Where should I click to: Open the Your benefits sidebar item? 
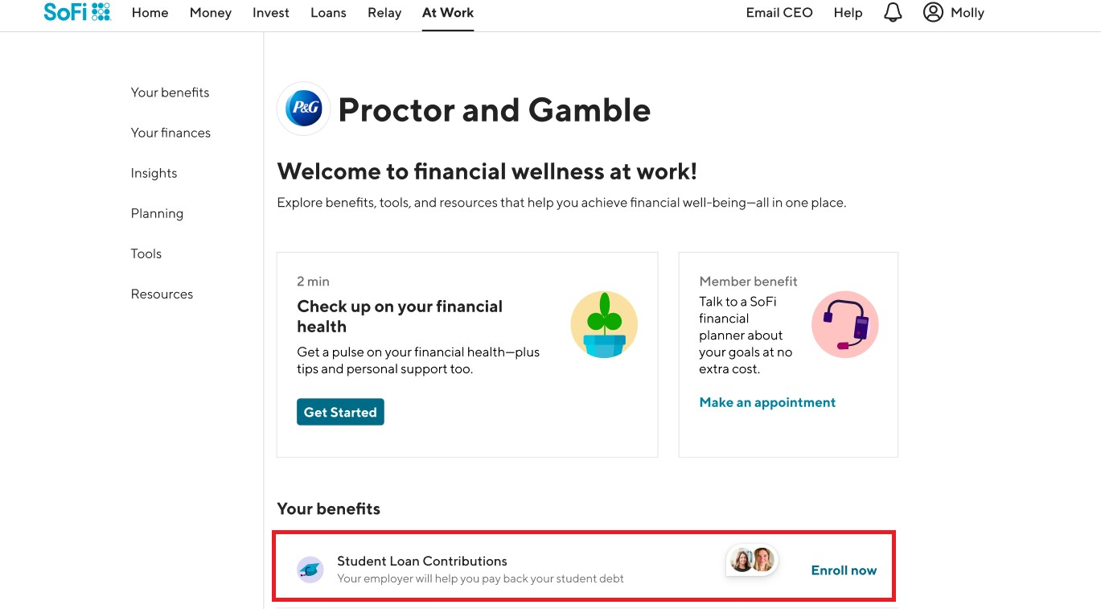click(x=170, y=93)
